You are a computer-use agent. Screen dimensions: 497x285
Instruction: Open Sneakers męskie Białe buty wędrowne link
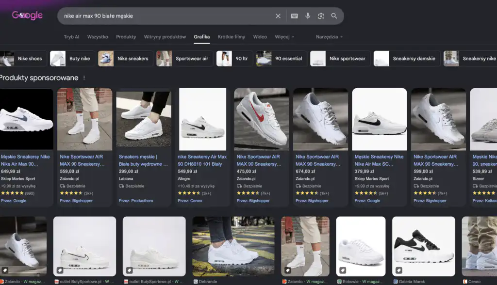click(x=143, y=160)
